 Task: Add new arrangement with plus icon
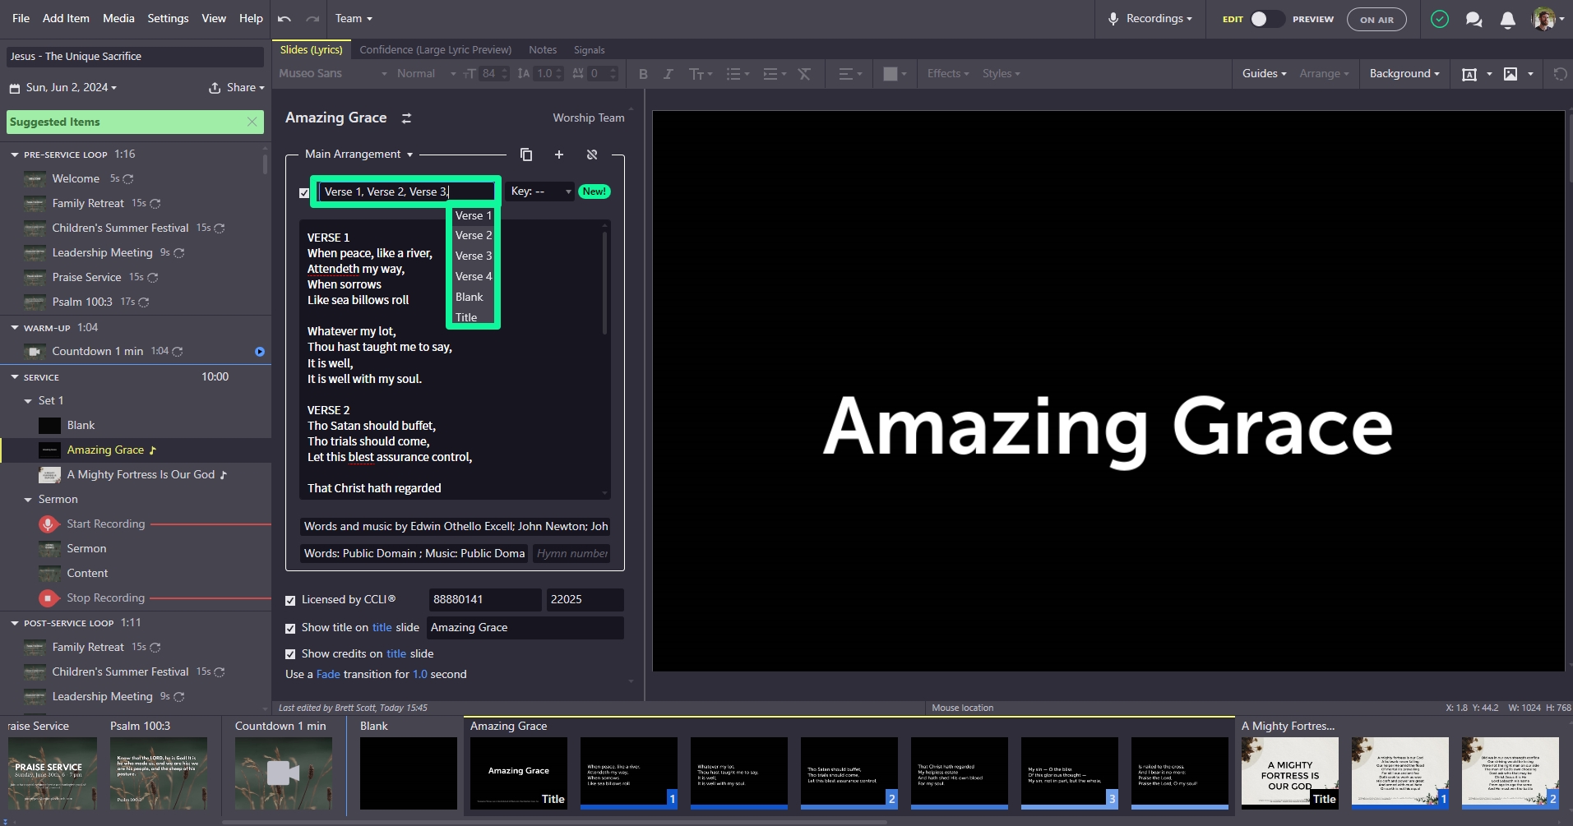pos(559,155)
